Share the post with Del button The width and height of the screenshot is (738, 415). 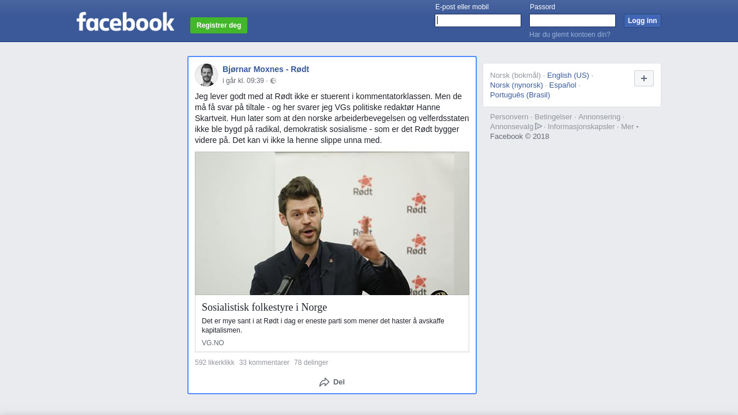tap(332, 382)
